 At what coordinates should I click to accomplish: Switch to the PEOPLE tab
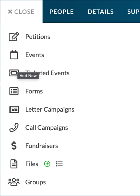[x=61, y=12]
